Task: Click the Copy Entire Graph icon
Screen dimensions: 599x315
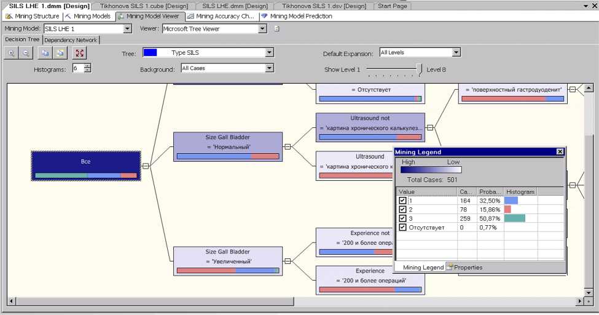Action: pyautogui.click(x=60, y=53)
